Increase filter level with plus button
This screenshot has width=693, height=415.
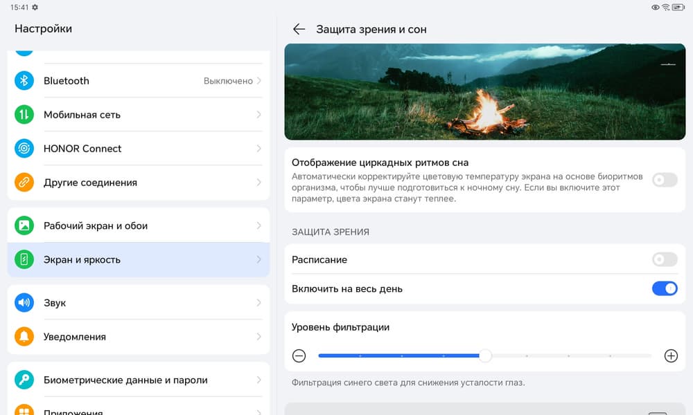coord(671,356)
